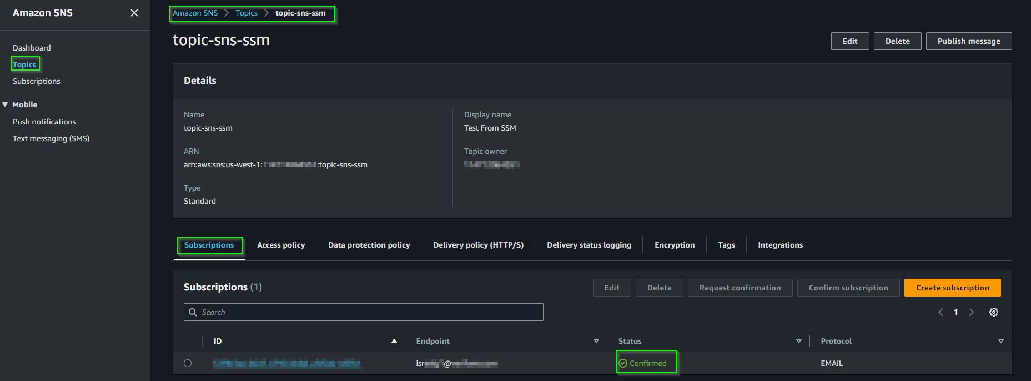Image resolution: width=1031 pixels, height=381 pixels.
Task: Click the ID column header
Action: pyautogui.click(x=218, y=341)
